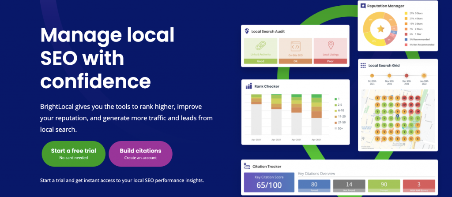Click the 11-20 rank legend swatch
The width and height of the screenshot is (452, 197).
(x=335, y=116)
